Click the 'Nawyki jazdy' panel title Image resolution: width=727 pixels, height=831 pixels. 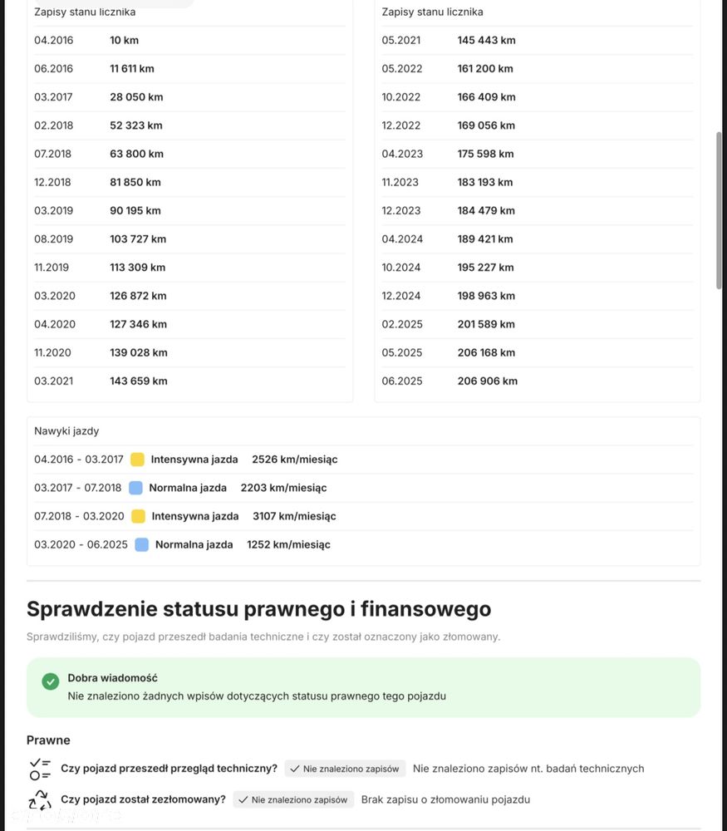click(x=66, y=430)
